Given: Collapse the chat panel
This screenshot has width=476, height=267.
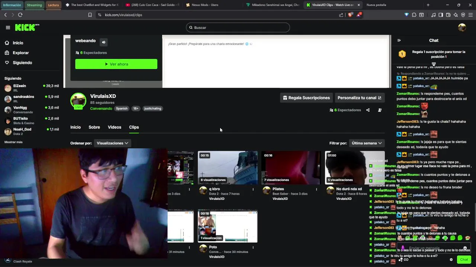Looking at the screenshot, I should (399, 40).
